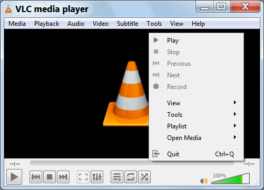
Task: Open the Audio menu
Action: tap(76, 24)
